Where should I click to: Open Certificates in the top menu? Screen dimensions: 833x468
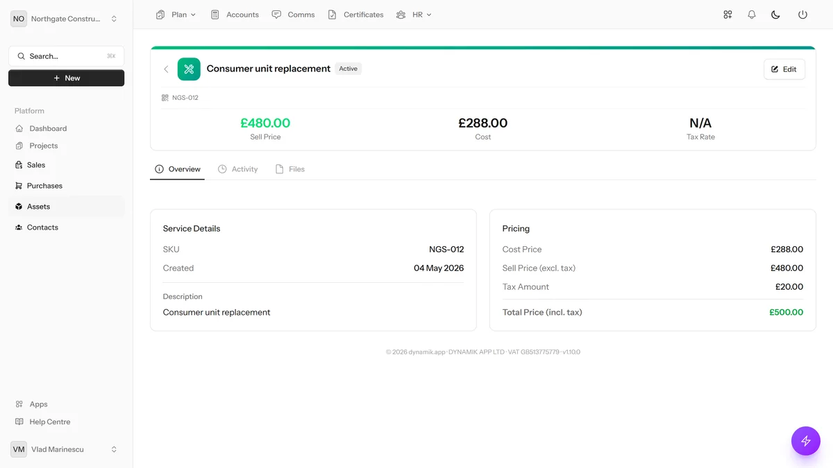(x=356, y=15)
